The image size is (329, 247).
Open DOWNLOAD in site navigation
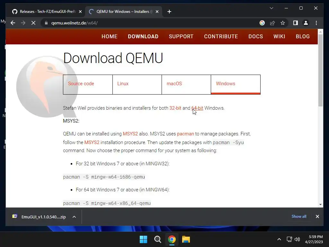click(143, 36)
